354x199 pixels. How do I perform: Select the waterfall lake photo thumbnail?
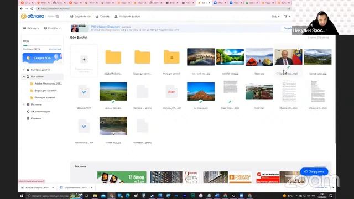230,57
